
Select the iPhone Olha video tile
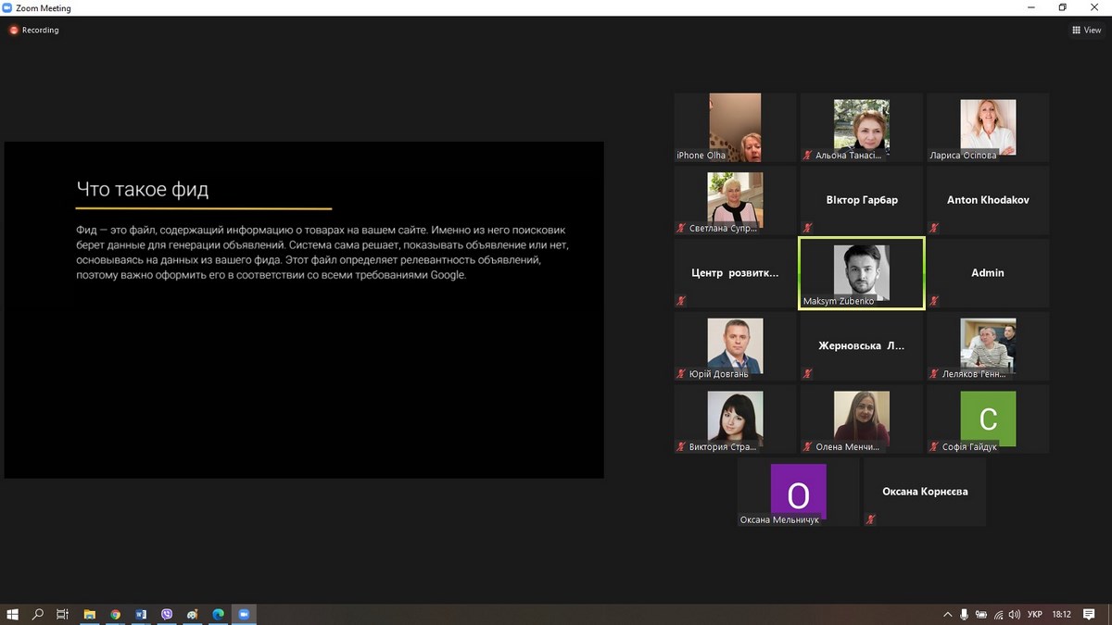(735, 128)
